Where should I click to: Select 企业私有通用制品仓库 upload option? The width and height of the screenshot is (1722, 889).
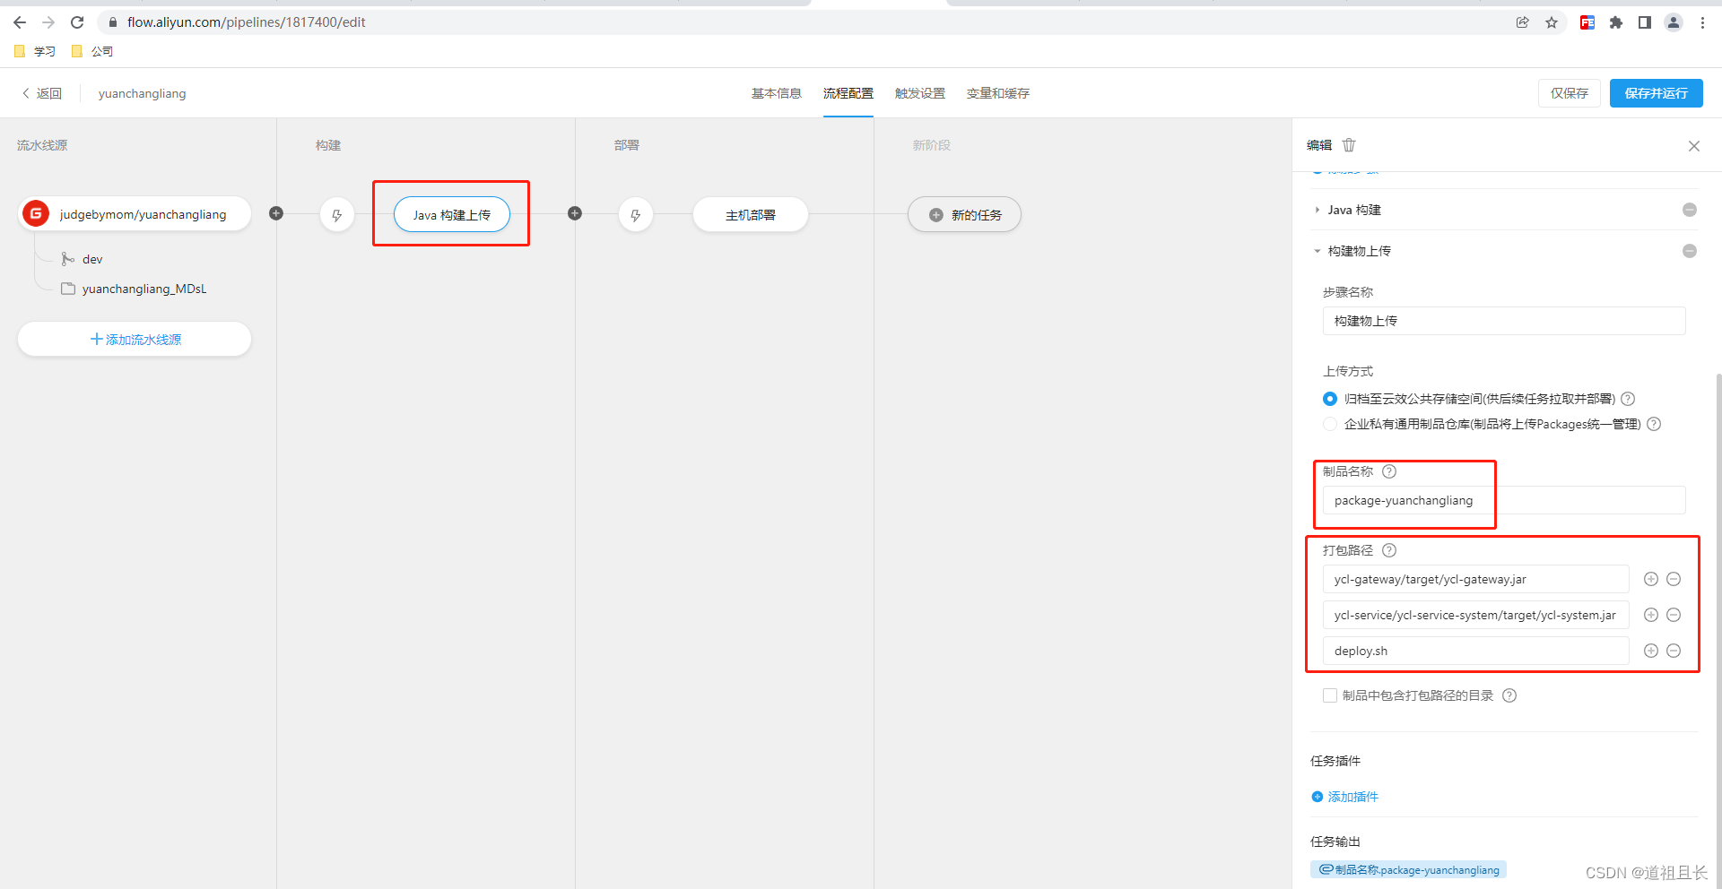click(1330, 424)
